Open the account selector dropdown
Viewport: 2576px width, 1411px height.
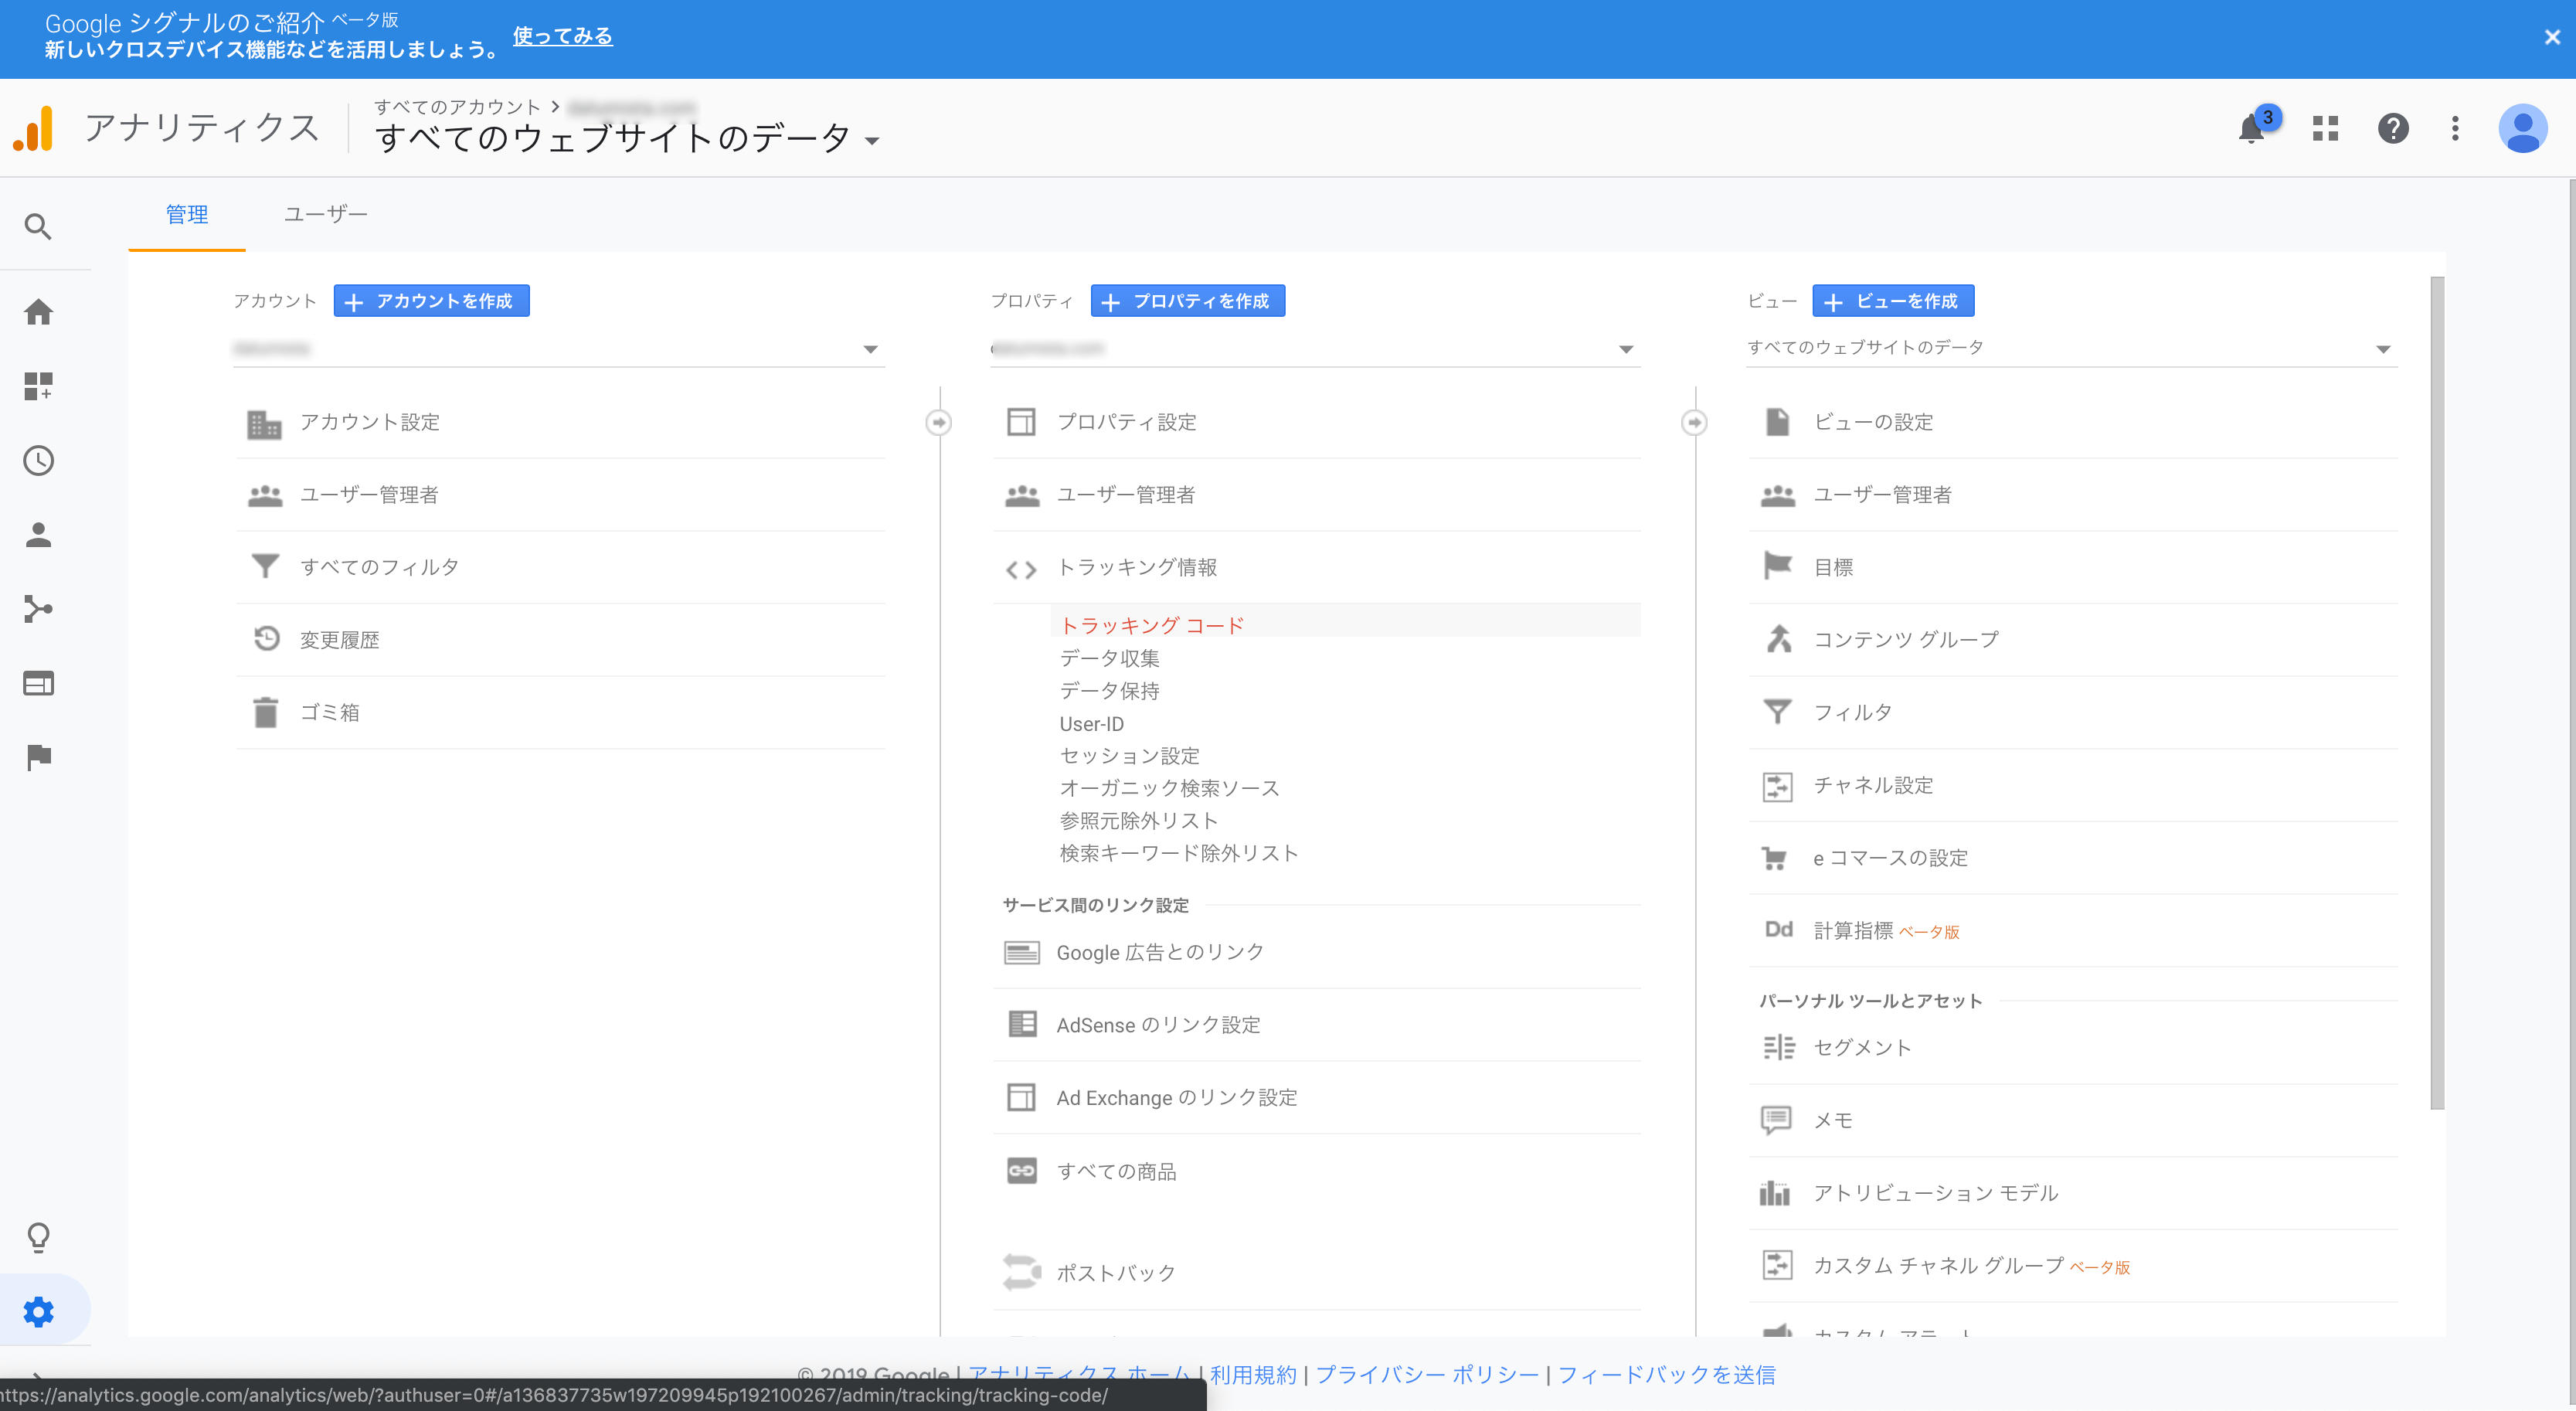(559, 348)
